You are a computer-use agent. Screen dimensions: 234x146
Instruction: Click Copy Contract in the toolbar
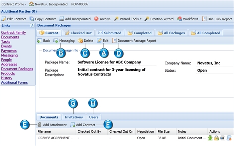click(x=43, y=19)
